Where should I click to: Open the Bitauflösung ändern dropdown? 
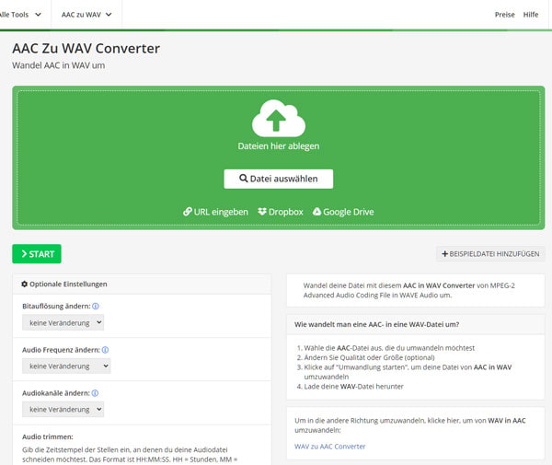(x=63, y=322)
